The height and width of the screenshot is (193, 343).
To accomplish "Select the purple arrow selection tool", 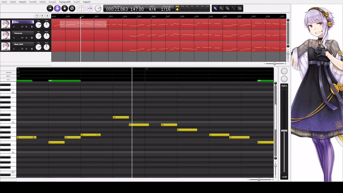I will (x=215, y=8).
